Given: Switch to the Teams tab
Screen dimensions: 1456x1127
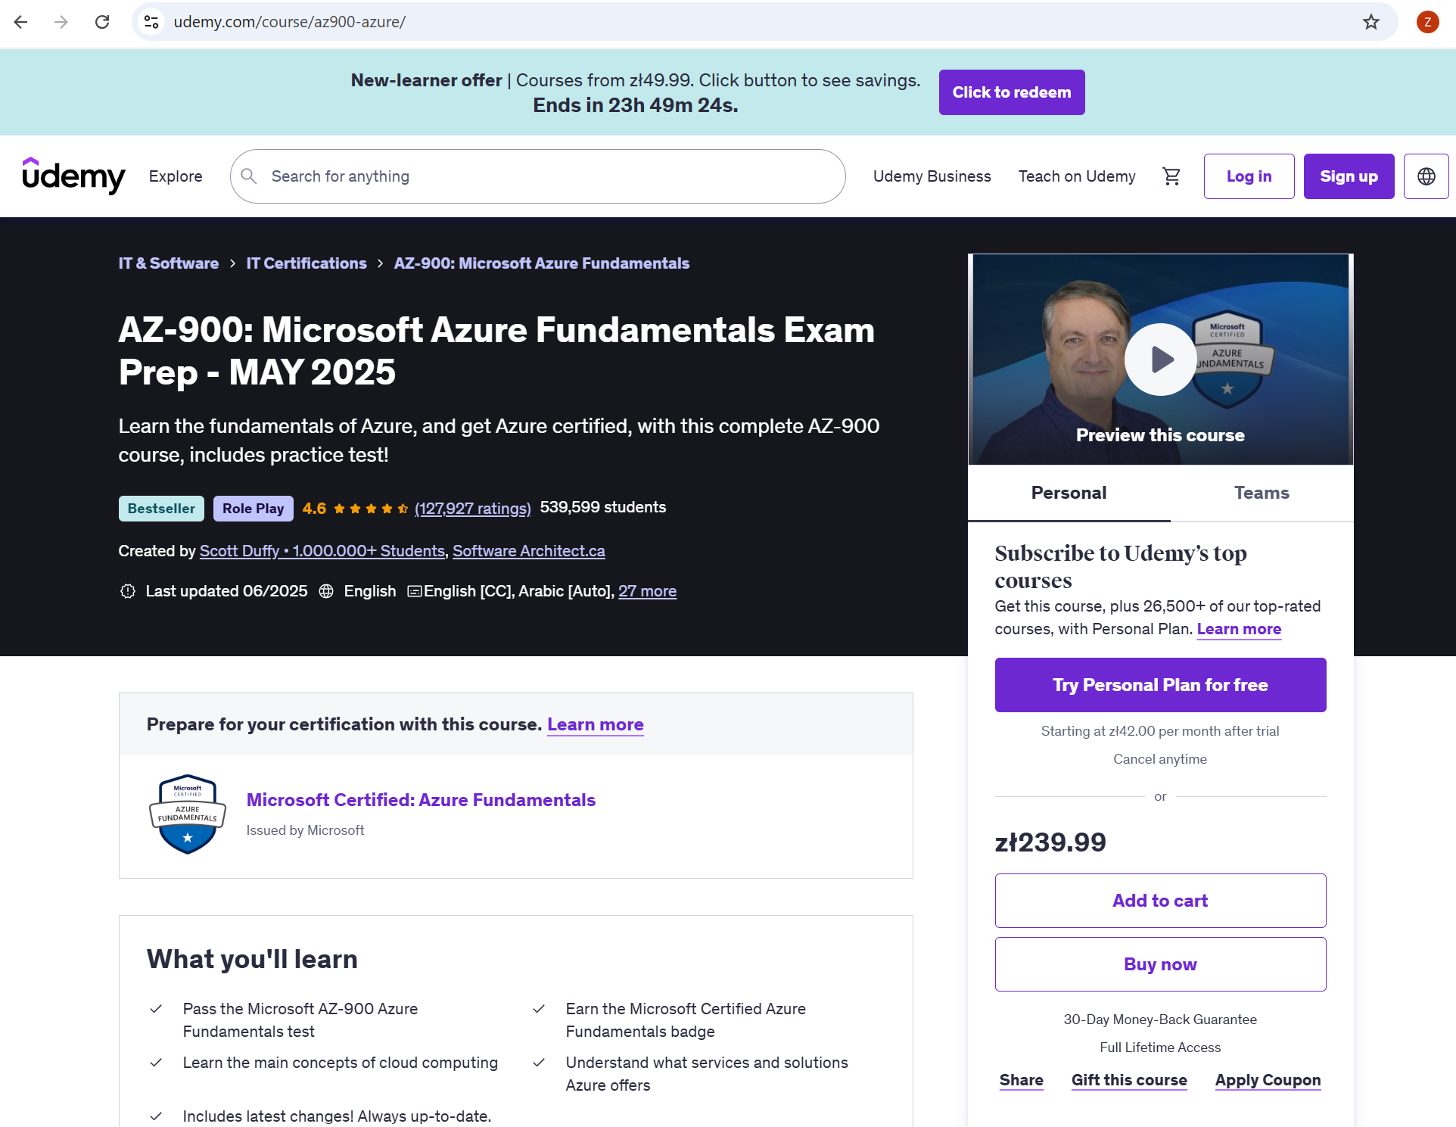Looking at the screenshot, I should point(1262,493).
